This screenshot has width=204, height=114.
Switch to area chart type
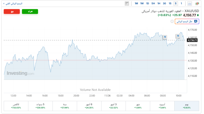[x=190, y=3]
